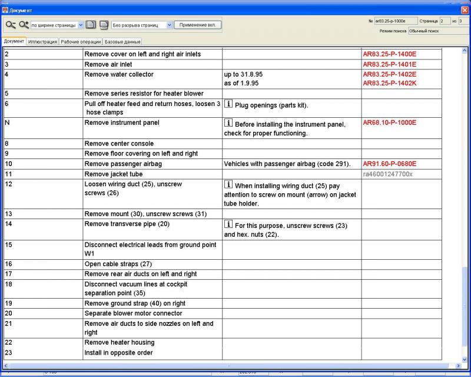This screenshot has height=377, width=471.
Task: Click 'Remove floor covering on left and right'
Action: pyautogui.click(x=141, y=154)
